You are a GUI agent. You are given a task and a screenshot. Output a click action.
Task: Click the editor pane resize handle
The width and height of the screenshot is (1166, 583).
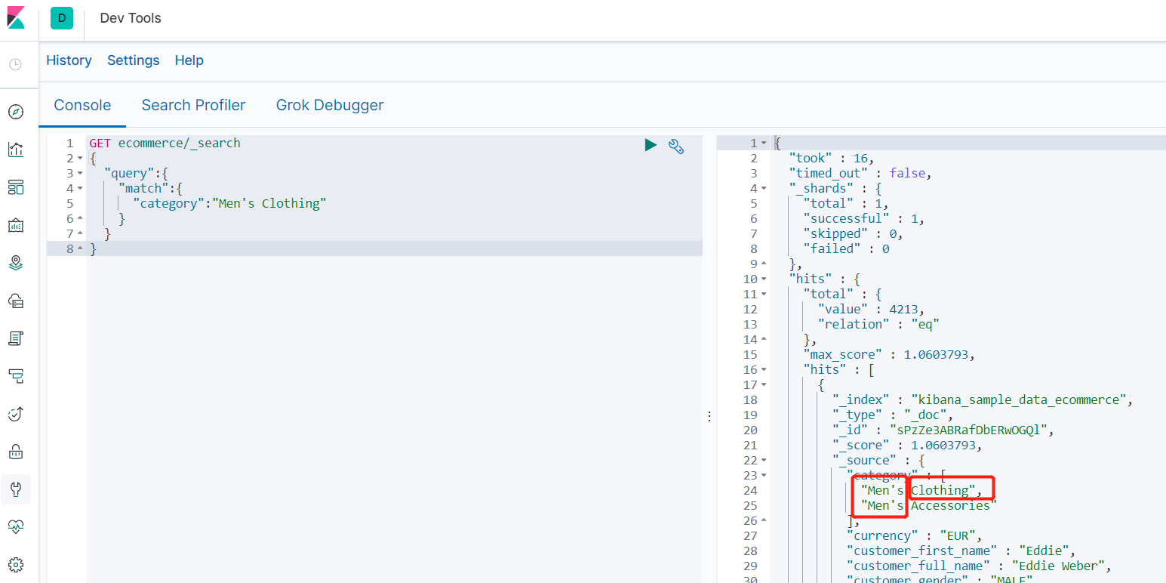point(709,416)
